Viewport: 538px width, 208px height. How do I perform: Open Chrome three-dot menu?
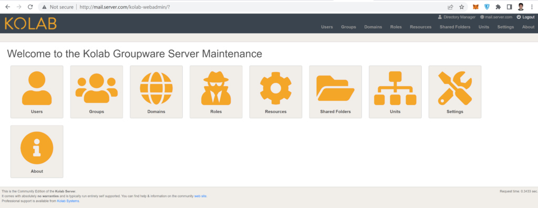pos(532,7)
